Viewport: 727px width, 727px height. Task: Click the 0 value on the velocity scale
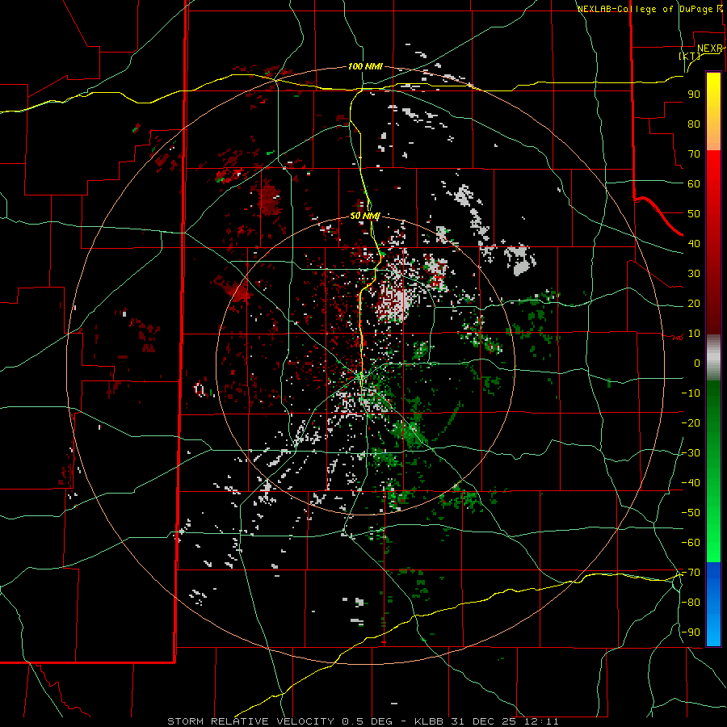pos(697,363)
